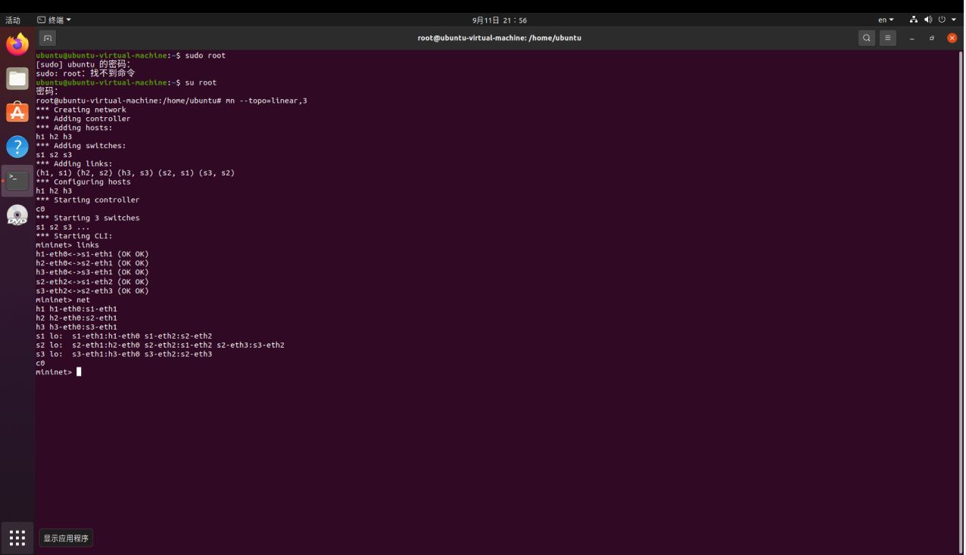
Task: Click the 'h3-eth0<->s3-eth1 (OK OK)' line
Action: coord(92,272)
